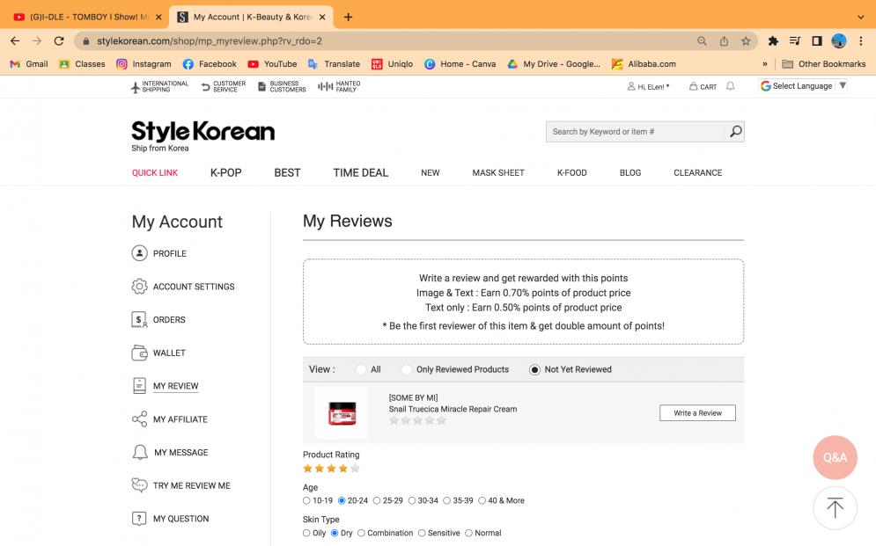This screenshot has width=876, height=546.
Task: Click the Write a Review button
Action: [697, 413]
